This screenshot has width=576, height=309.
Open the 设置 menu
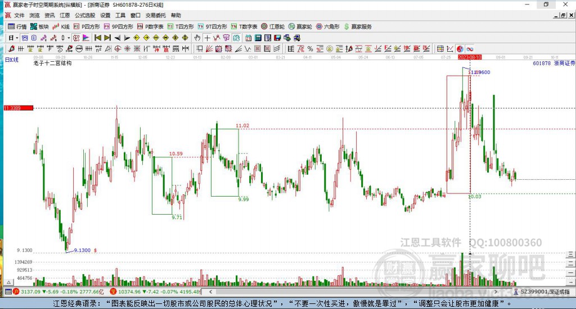tap(105, 15)
